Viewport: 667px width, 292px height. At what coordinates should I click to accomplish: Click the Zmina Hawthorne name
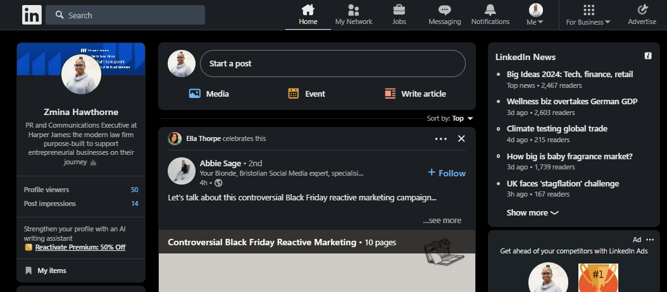click(81, 113)
